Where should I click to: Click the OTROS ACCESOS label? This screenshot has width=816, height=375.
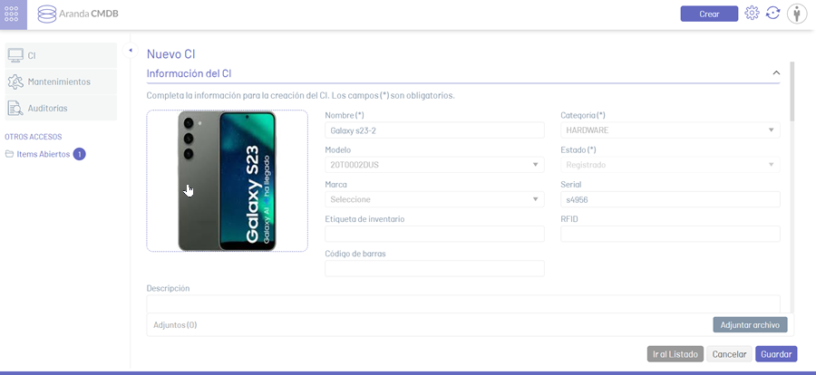(34, 137)
